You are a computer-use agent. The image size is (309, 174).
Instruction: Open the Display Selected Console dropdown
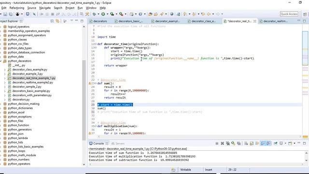pos(285,144)
